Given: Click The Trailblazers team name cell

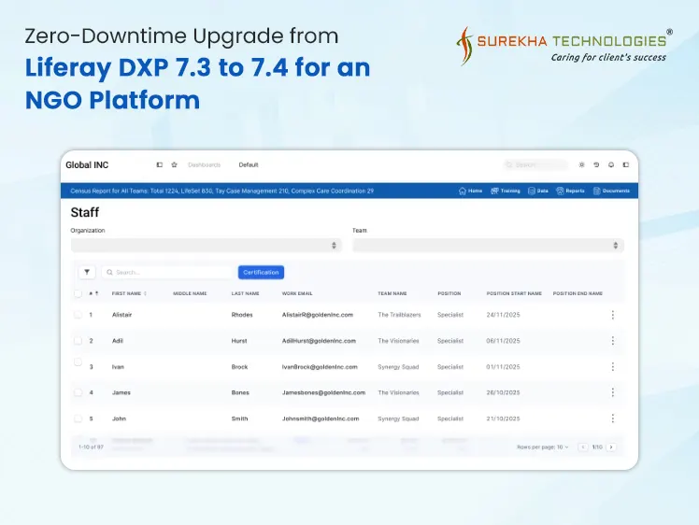Looking at the screenshot, I should 399,315.
